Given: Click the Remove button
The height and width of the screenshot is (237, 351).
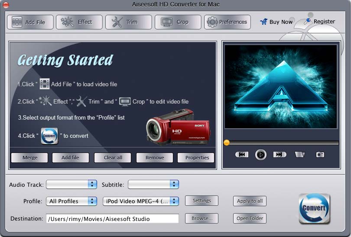Looking at the screenshot, I should [155, 158].
